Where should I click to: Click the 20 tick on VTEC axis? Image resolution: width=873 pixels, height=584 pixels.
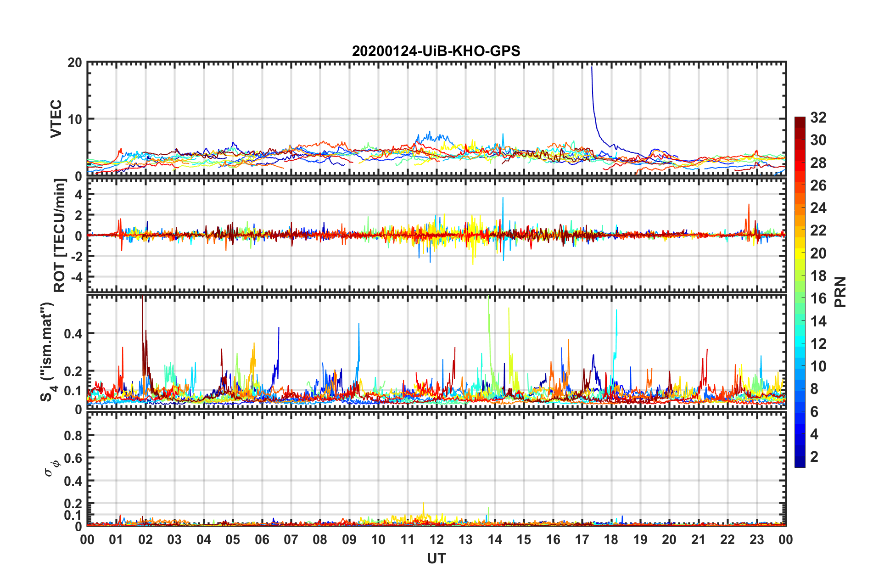[x=74, y=63]
